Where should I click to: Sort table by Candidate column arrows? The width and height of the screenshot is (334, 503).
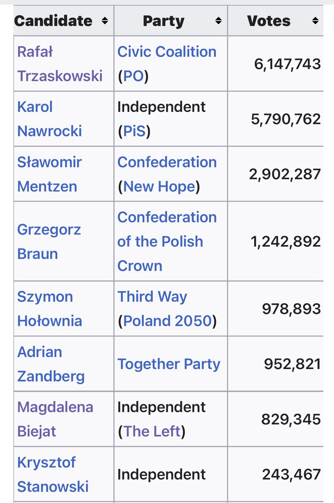(105, 21)
